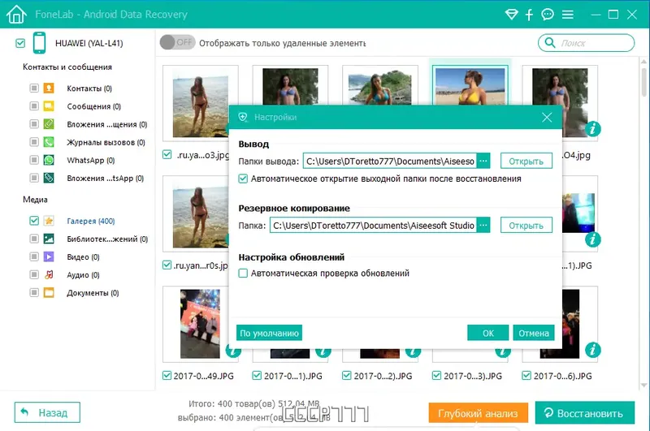
Task: Open the Facebook icon in title bar
Action: coord(529,15)
